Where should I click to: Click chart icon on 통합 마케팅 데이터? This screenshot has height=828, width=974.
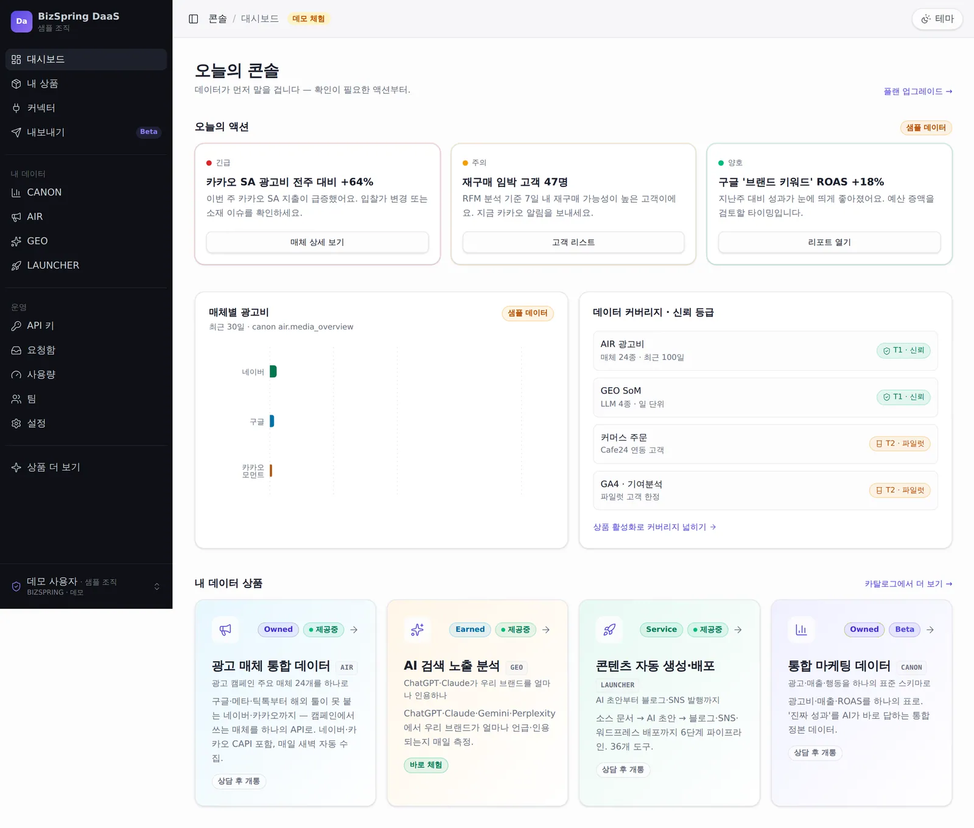coord(801,630)
